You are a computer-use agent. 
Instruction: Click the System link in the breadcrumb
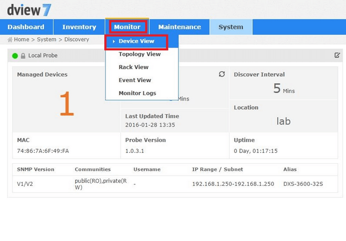[x=46, y=39]
